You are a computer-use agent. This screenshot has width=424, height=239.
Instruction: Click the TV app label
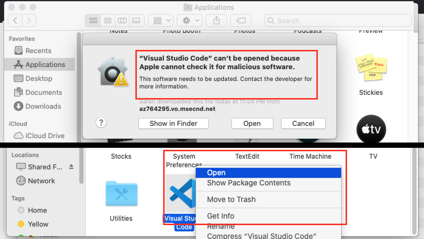[373, 157]
